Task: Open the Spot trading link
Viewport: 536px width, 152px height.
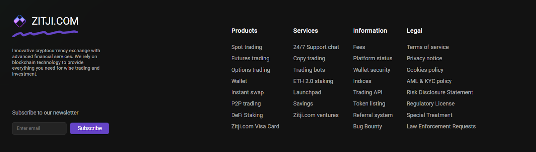Action: click(247, 47)
